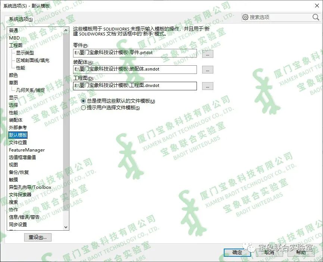Select 文件位置 in the options tree
The height and width of the screenshot is (262, 323).
[18, 143]
